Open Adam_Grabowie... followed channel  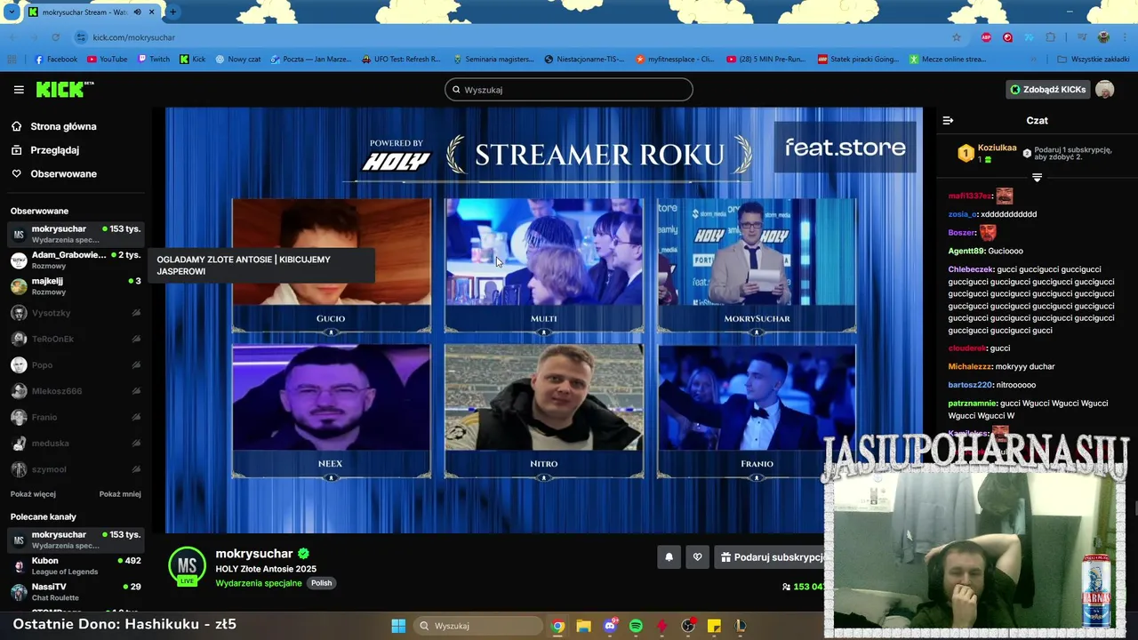76,260
